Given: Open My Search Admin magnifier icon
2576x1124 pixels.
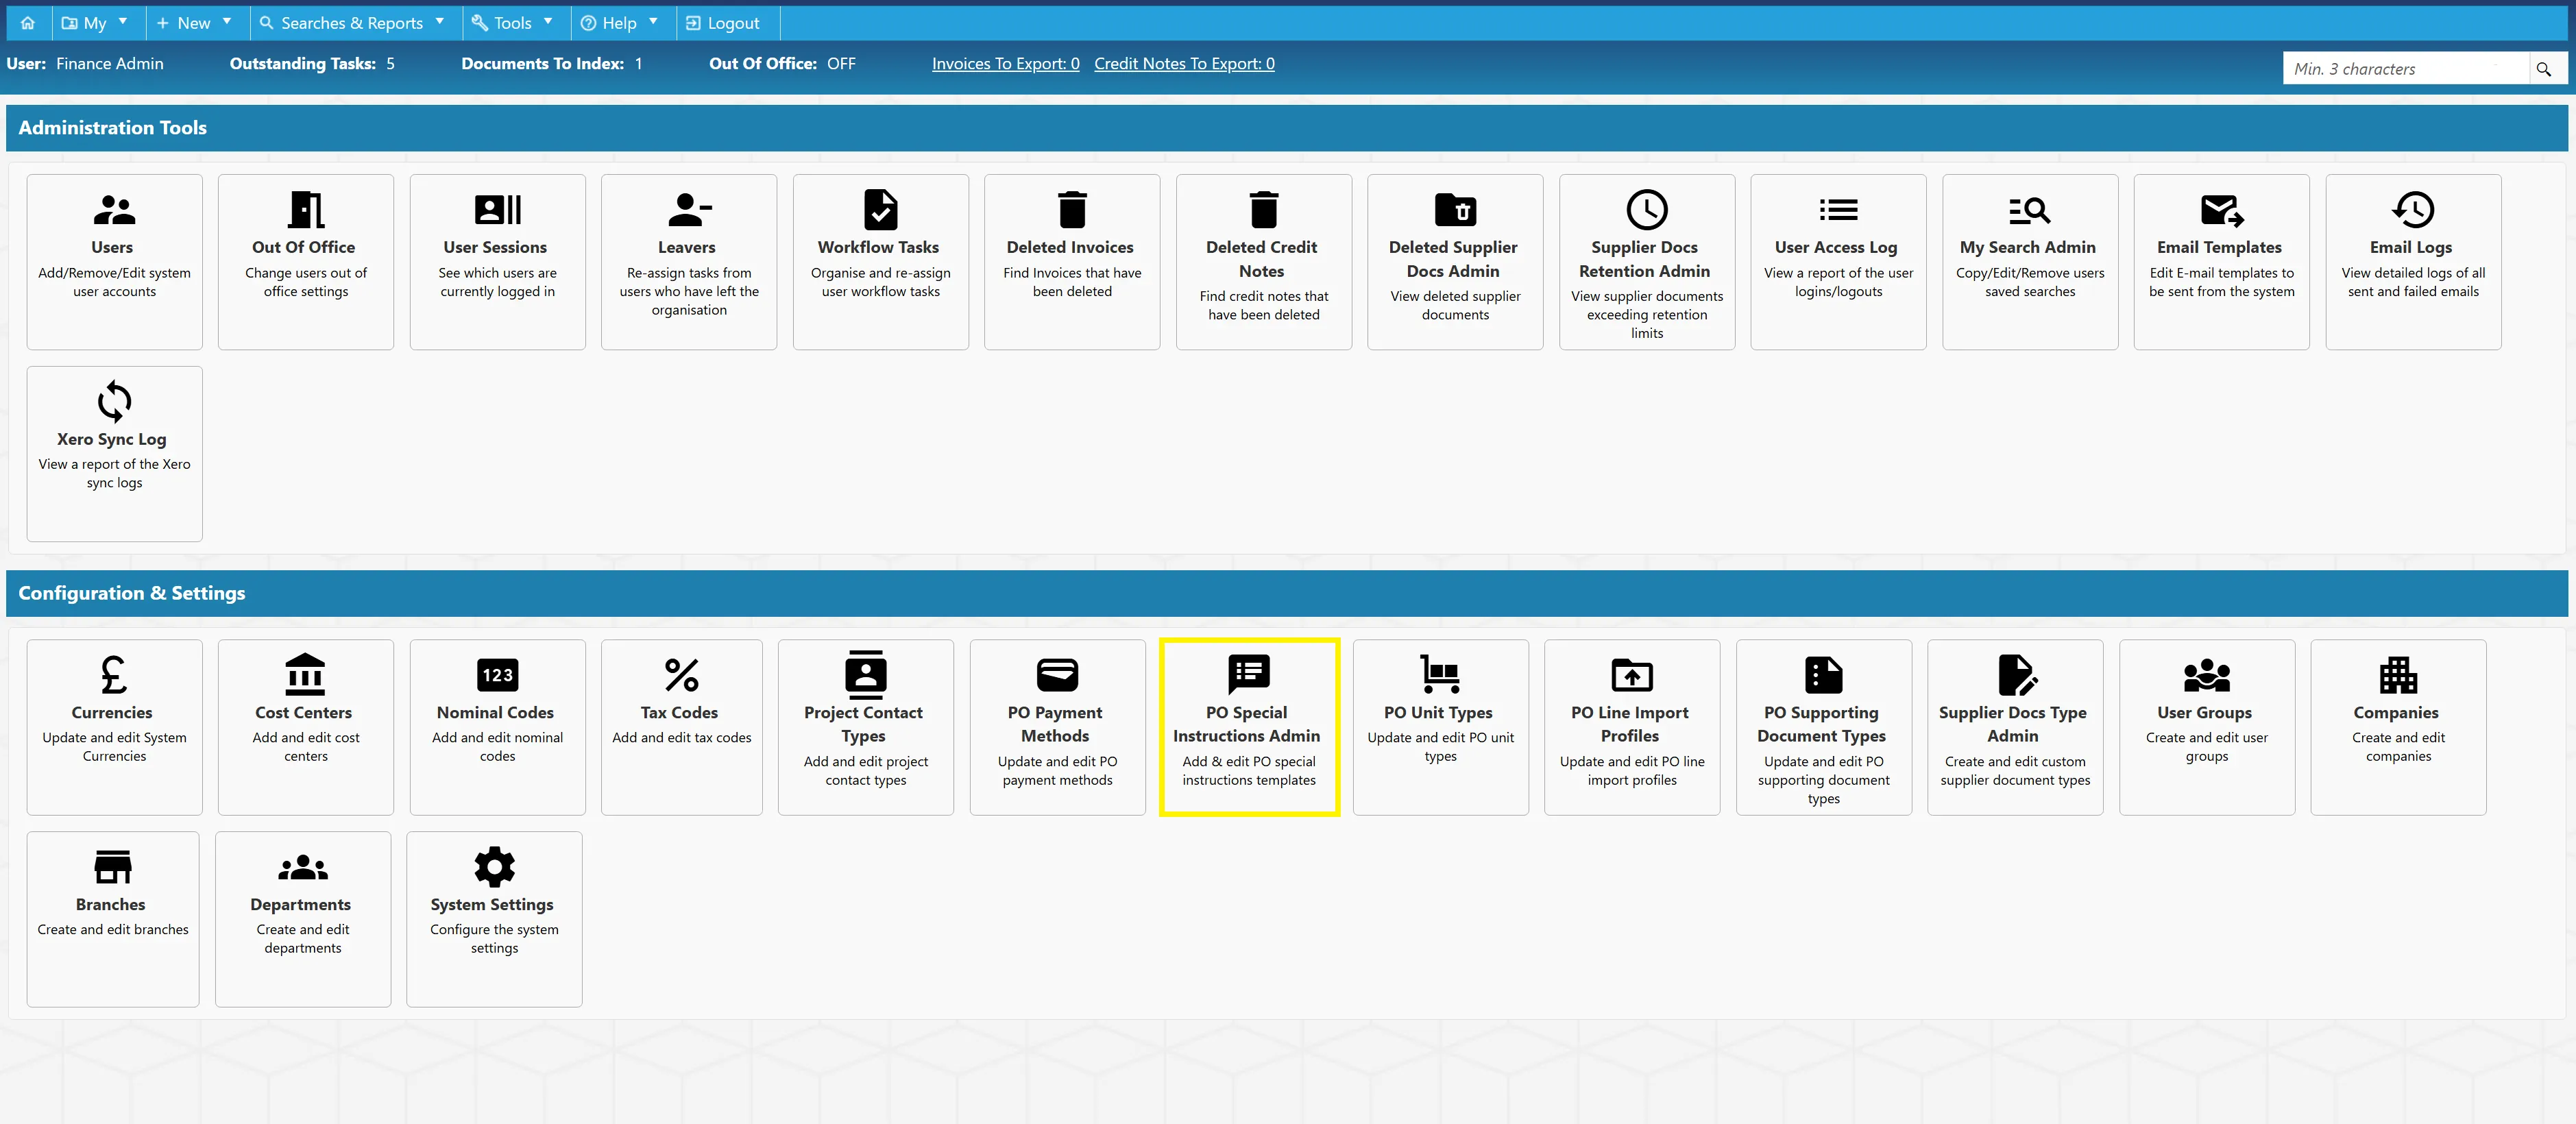Looking at the screenshot, I should (2030, 210).
